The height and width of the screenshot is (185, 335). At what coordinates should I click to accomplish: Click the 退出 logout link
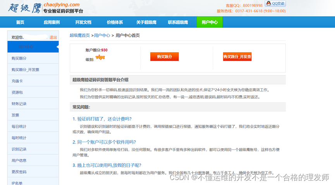tap(53, 38)
